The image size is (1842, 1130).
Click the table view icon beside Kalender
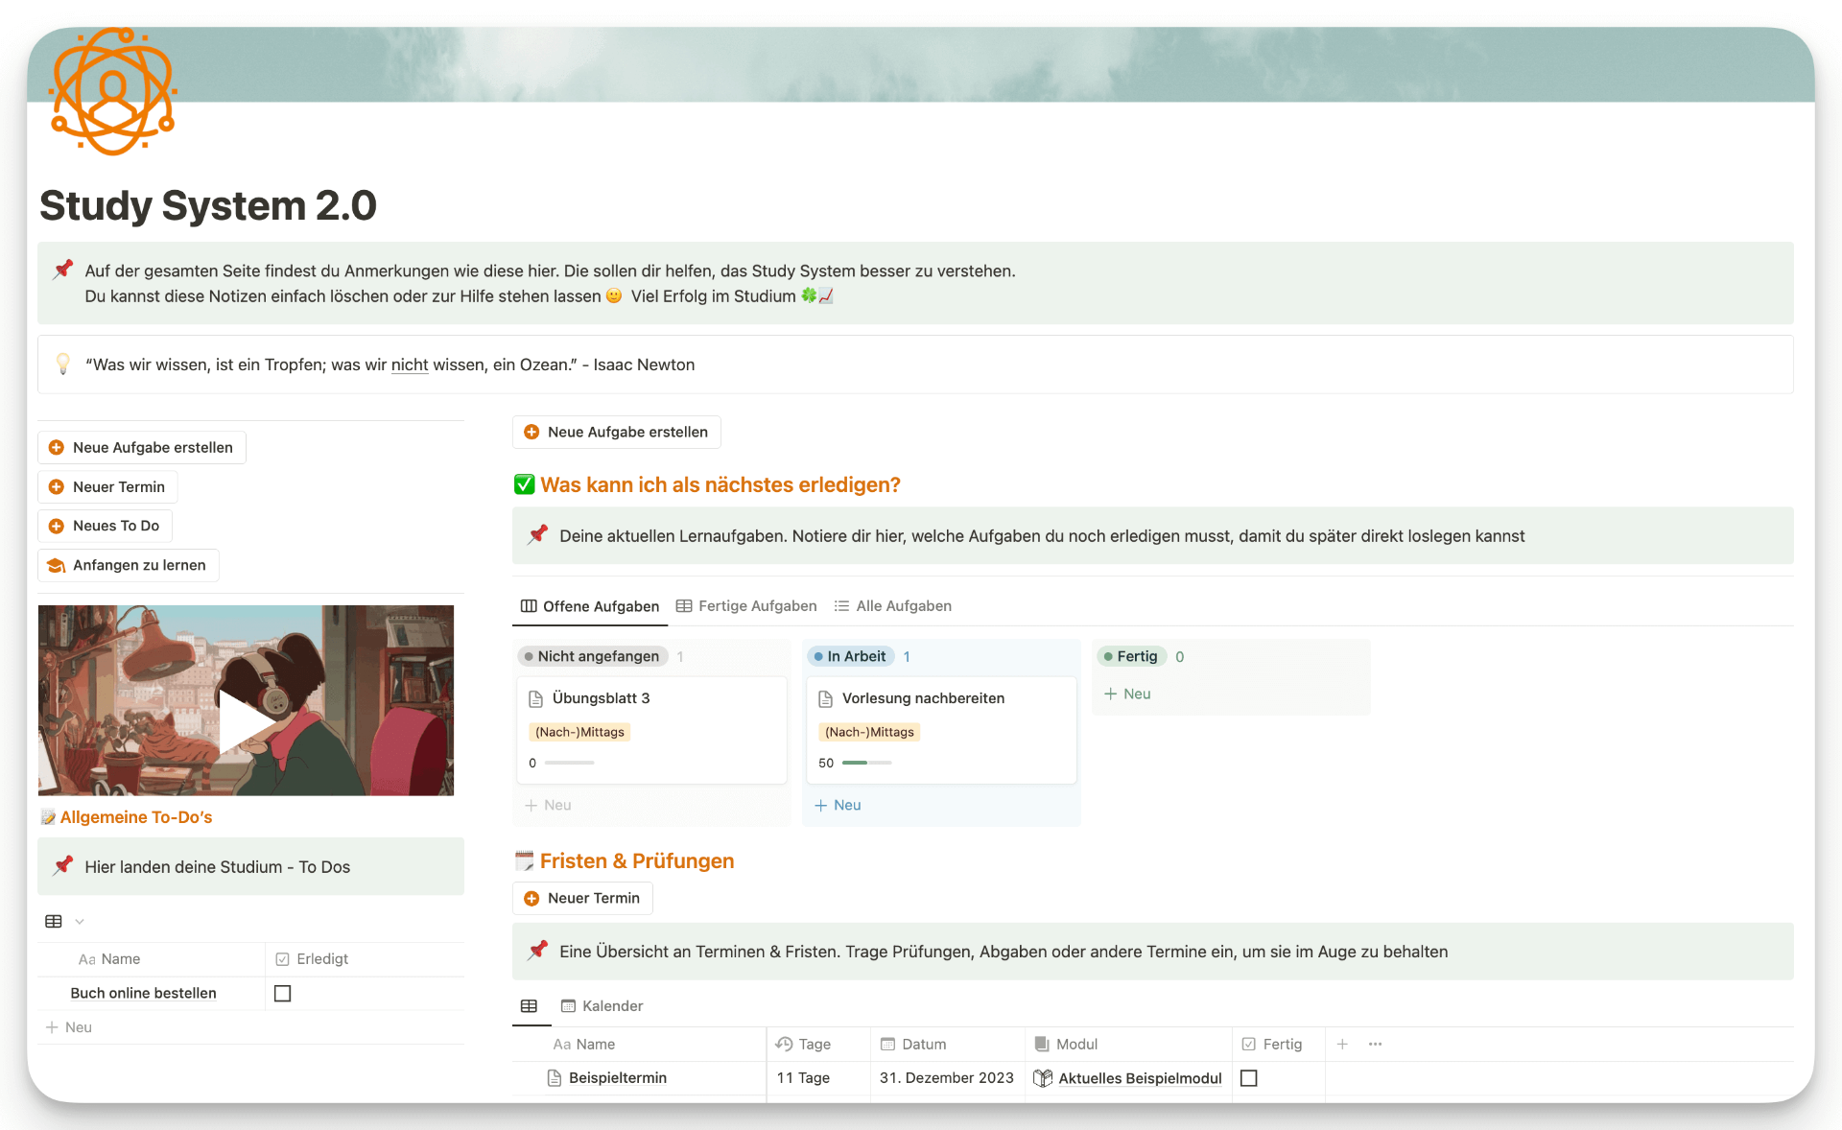pyautogui.click(x=529, y=1005)
